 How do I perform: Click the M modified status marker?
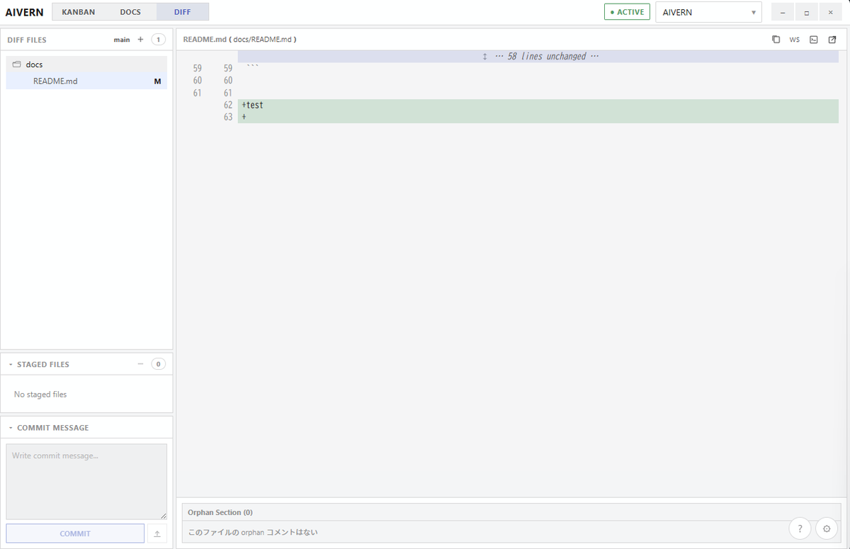coord(157,81)
